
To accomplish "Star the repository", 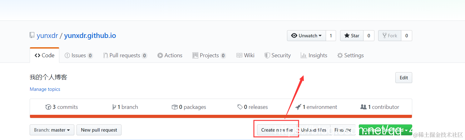I will [352, 36].
